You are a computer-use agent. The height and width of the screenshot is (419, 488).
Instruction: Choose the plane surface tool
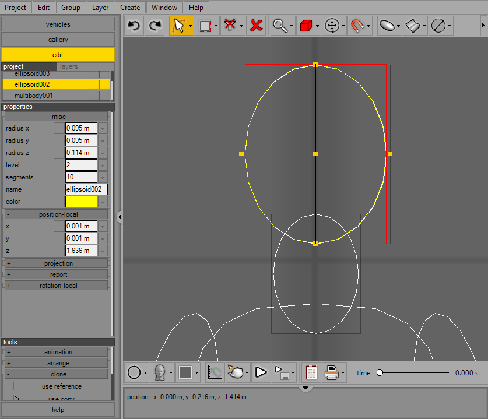click(413, 26)
